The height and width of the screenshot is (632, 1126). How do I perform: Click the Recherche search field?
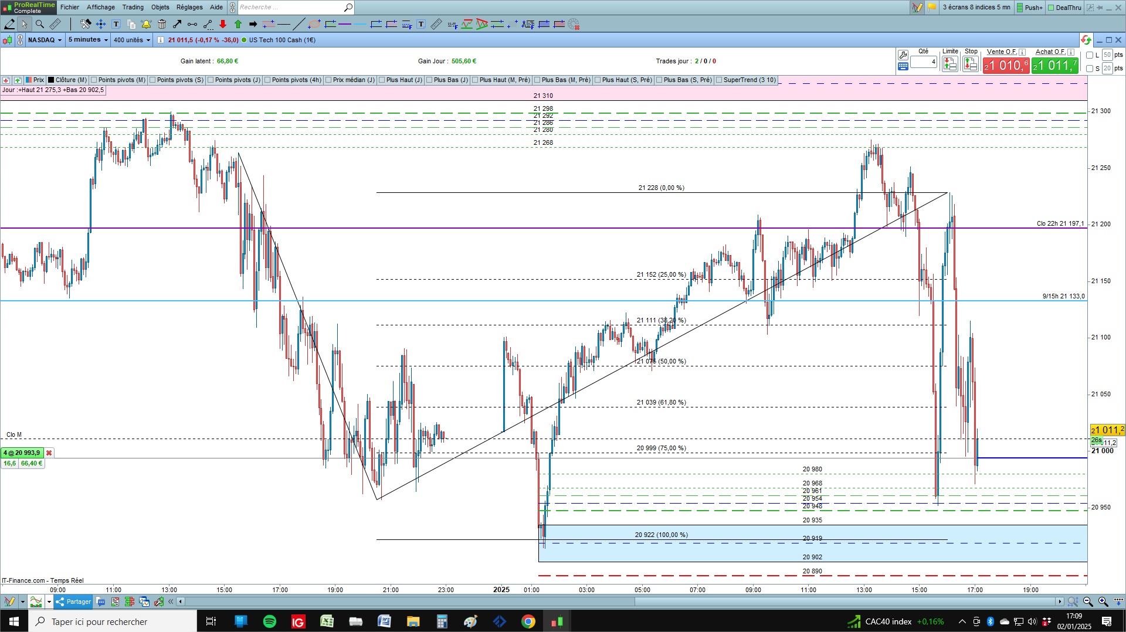tap(290, 7)
